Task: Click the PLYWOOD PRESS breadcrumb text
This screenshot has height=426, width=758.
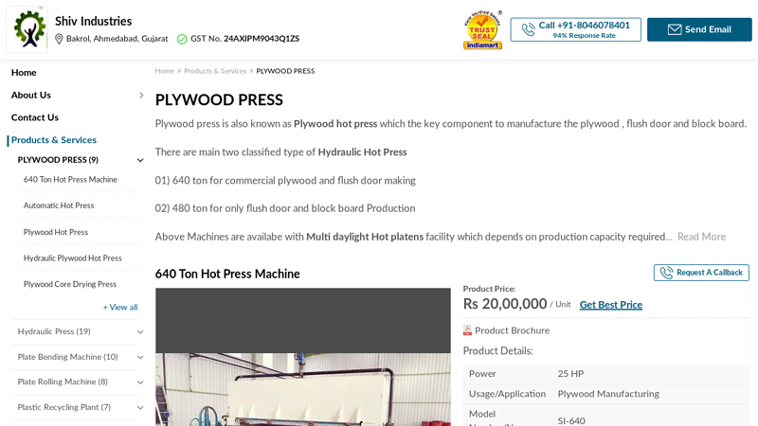Action: 285,71
